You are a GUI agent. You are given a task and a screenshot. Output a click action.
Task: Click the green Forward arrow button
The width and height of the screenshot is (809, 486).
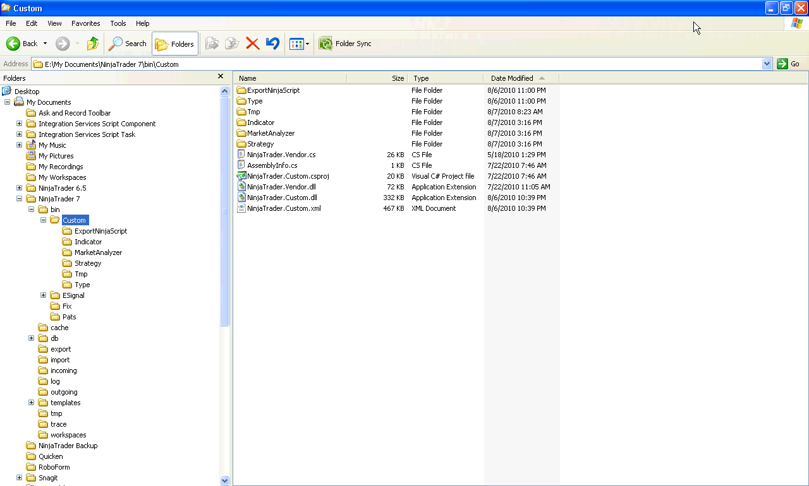[x=63, y=44]
